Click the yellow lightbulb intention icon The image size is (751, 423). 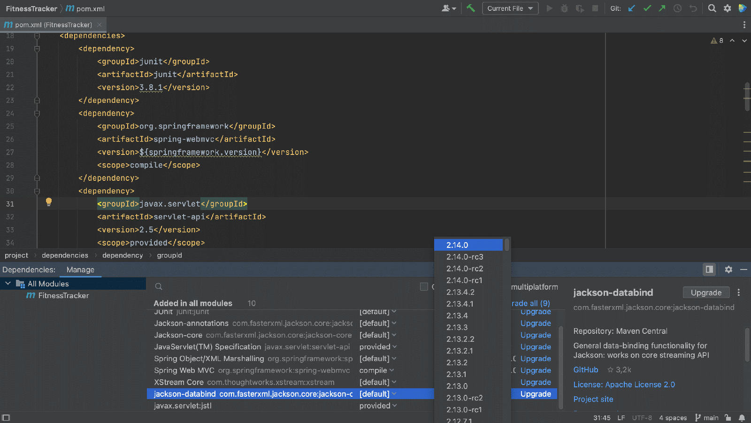[48, 202]
